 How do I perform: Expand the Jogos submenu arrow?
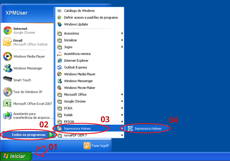122,47
